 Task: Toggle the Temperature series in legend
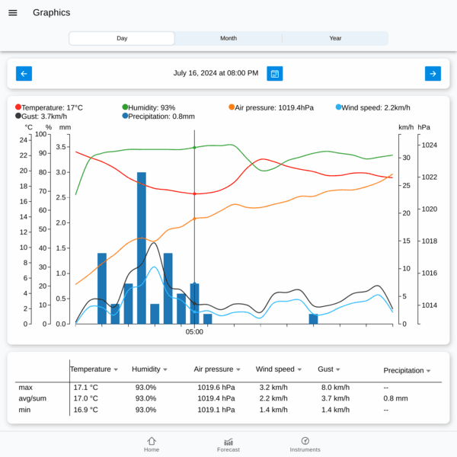coord(49,107)
